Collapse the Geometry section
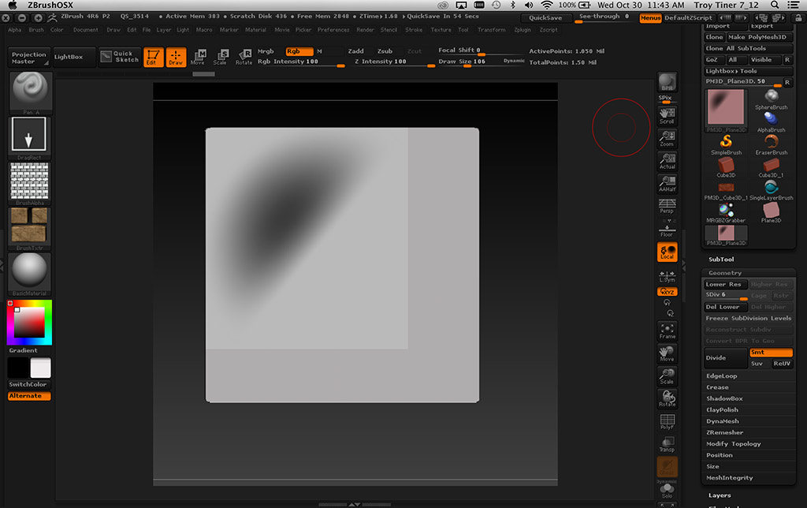 pyautogui.click(x=724, y=273)
